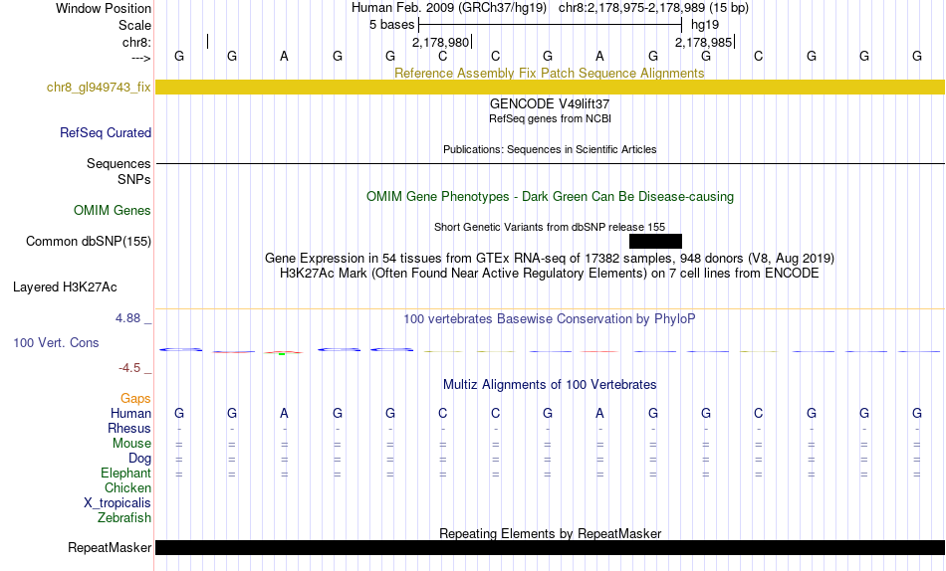Select the X_tropicalis species row label
946x571 pixels.
tap(118, 503)
